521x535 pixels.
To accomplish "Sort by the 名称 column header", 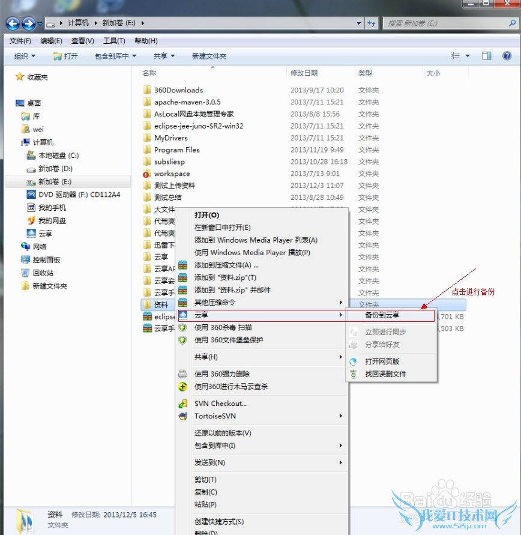I will (213, 73).
